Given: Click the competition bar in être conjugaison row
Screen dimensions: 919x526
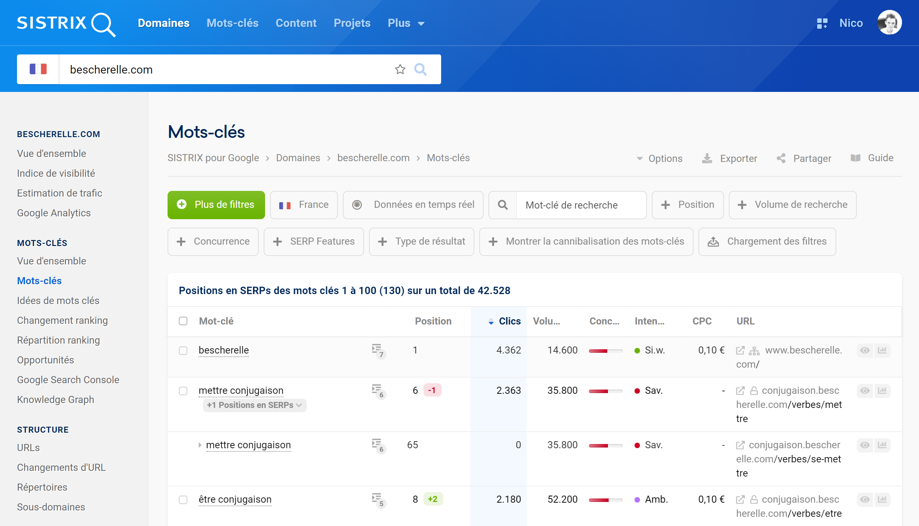Looking at the screenshot, I should [x=605, y=500].
